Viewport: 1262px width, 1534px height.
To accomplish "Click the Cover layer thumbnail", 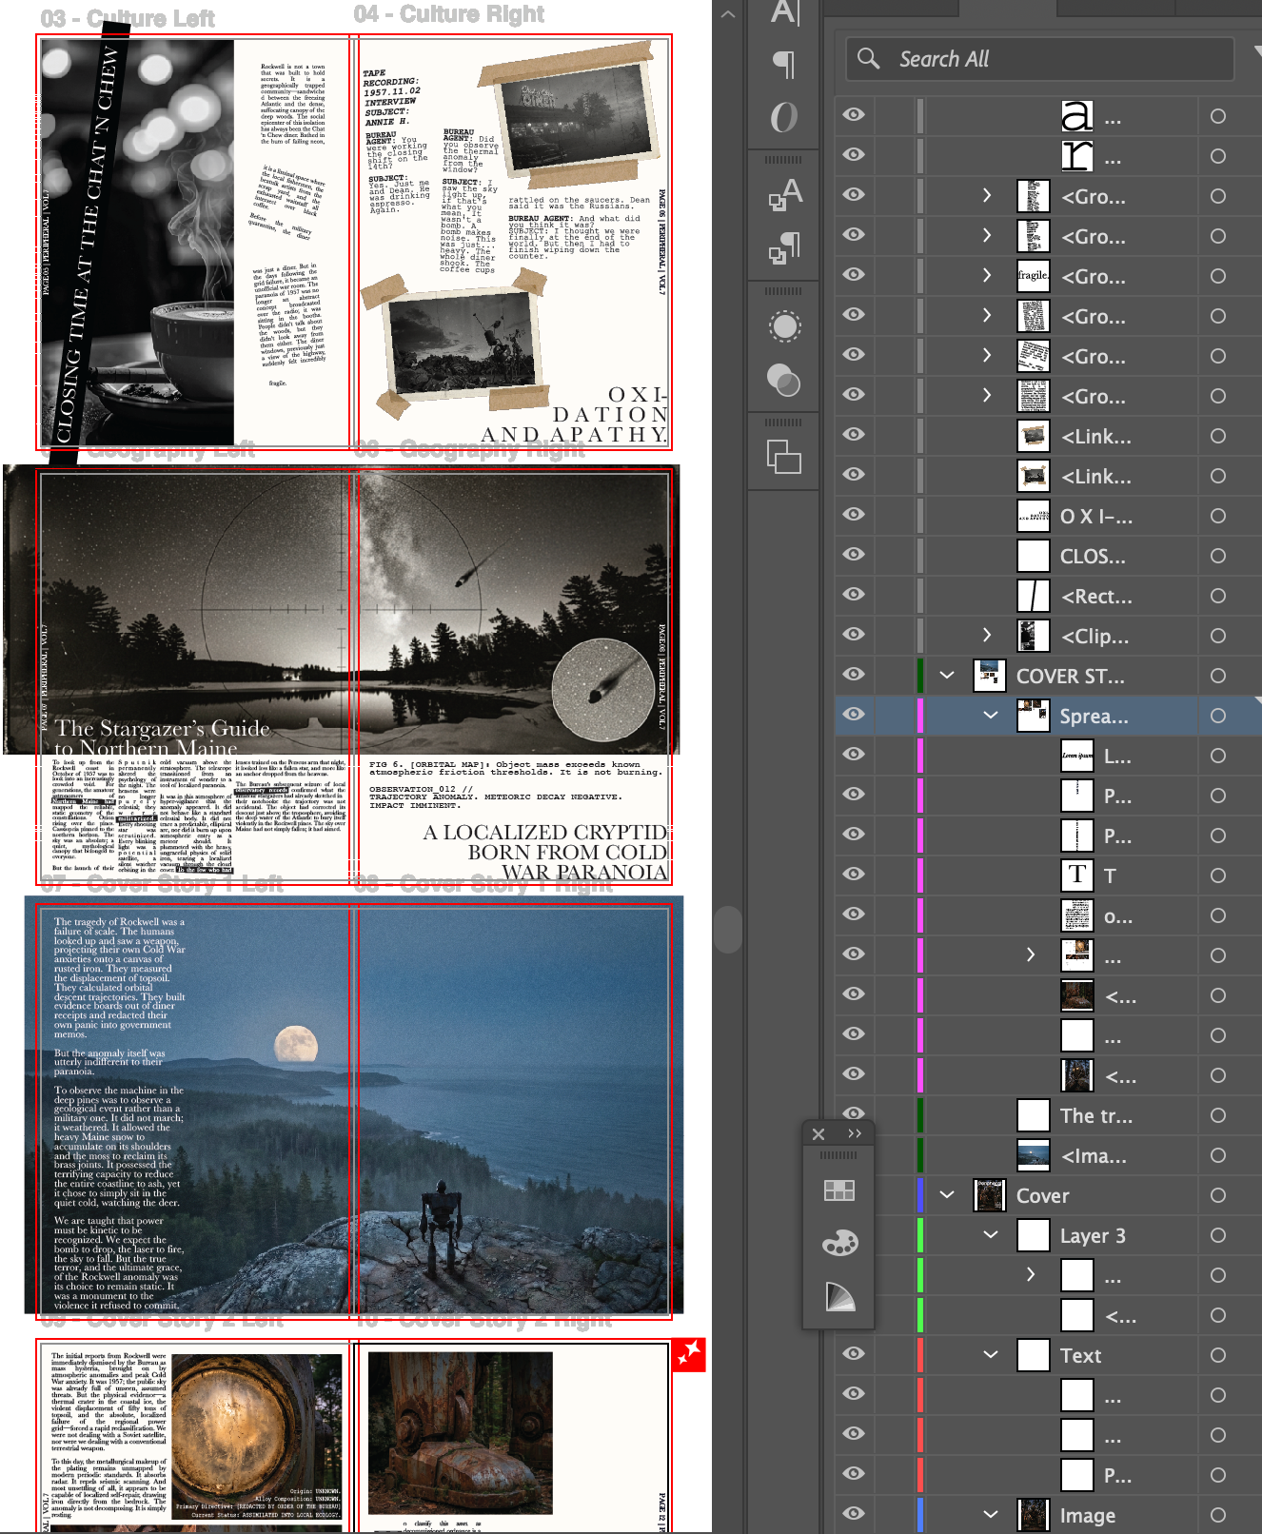I will pos(990,1195).
